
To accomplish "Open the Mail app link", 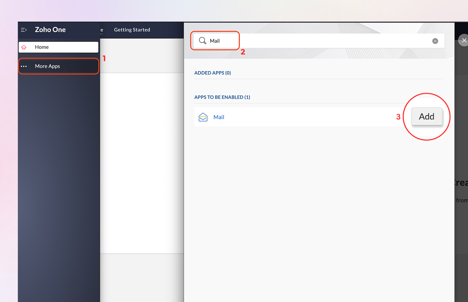I will coord(219,117).
